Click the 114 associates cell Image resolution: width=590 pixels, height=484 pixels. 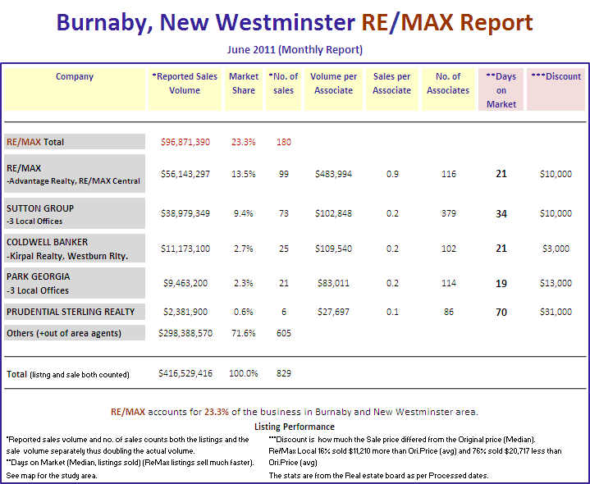coord(449,283)
